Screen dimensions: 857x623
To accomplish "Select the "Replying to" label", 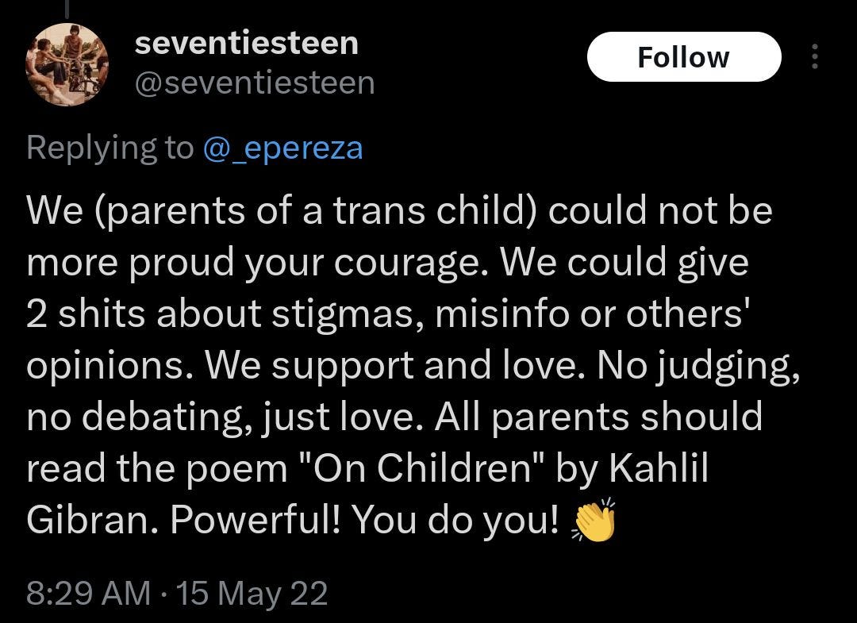I will click(x=110, y=148).
